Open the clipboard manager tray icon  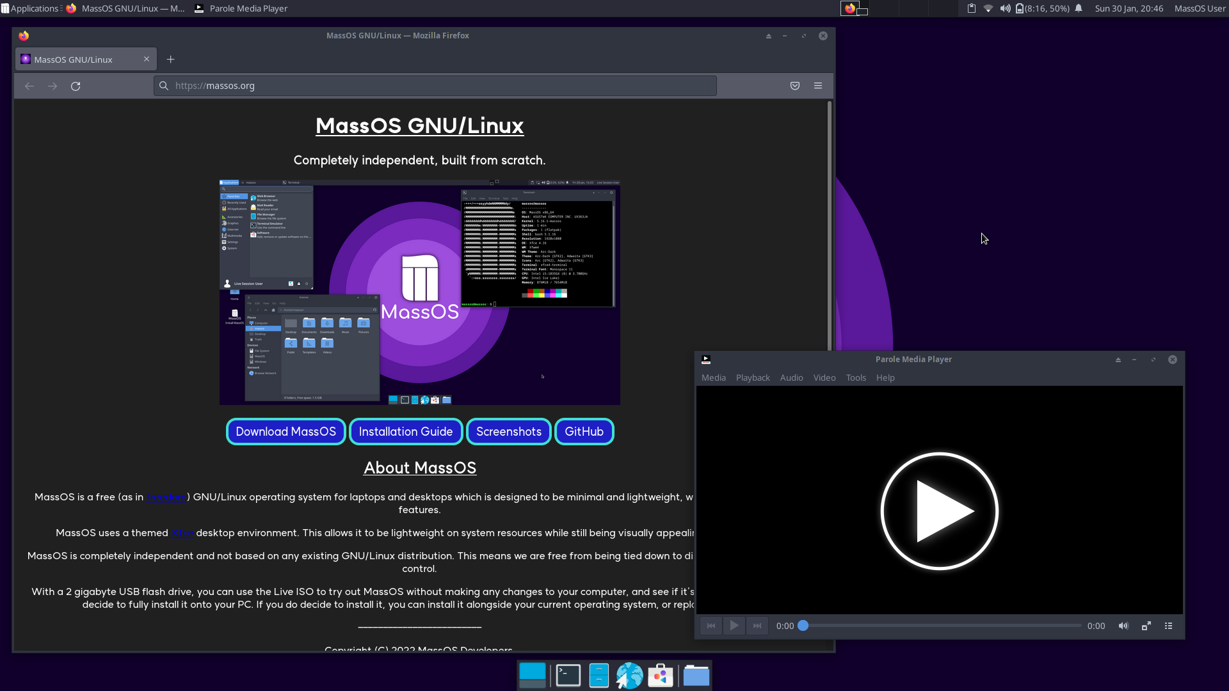pyautogui.click(x=971, y=8)
